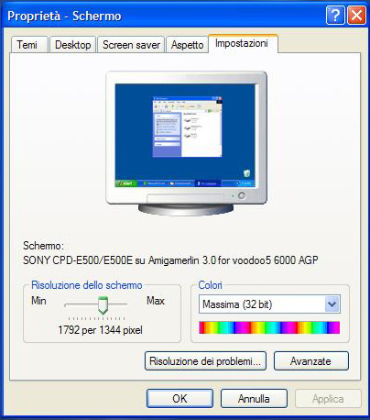
Task: Go to the Screen saver tab
Action: pyautogui.click(x=131, y=45)
